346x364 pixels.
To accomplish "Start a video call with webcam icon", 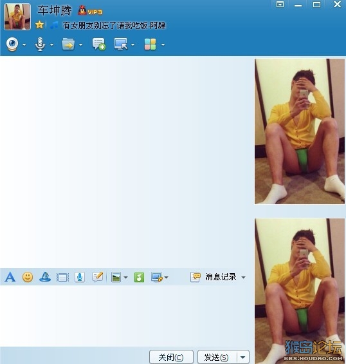I will 12,44.
